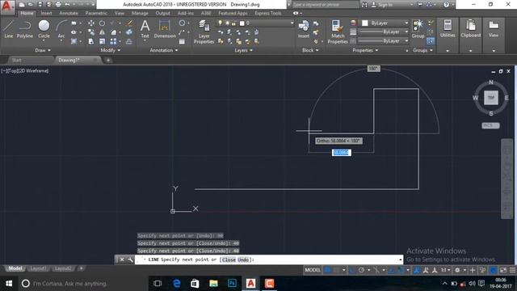Expand the Groups panel dropdown
The height and width of the screenshot is (291, 517).
[422, 50]
